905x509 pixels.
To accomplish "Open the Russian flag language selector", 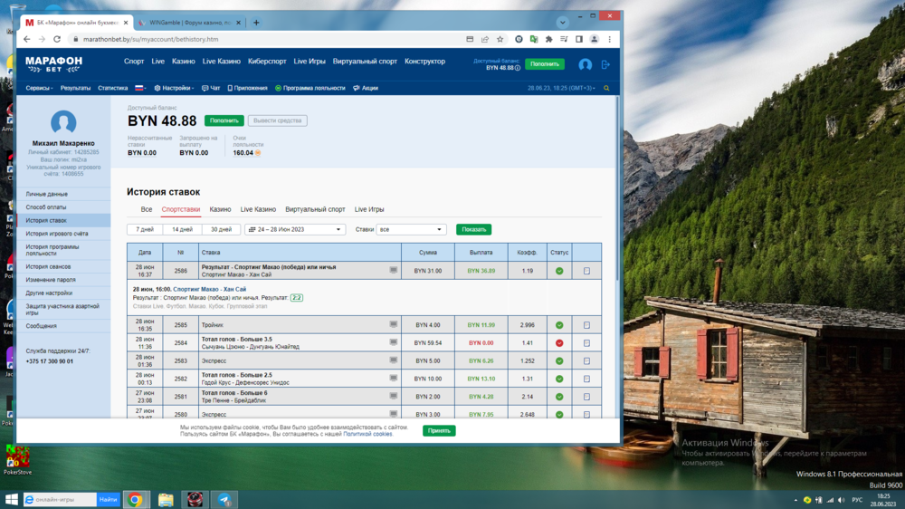I will (140, 88).
